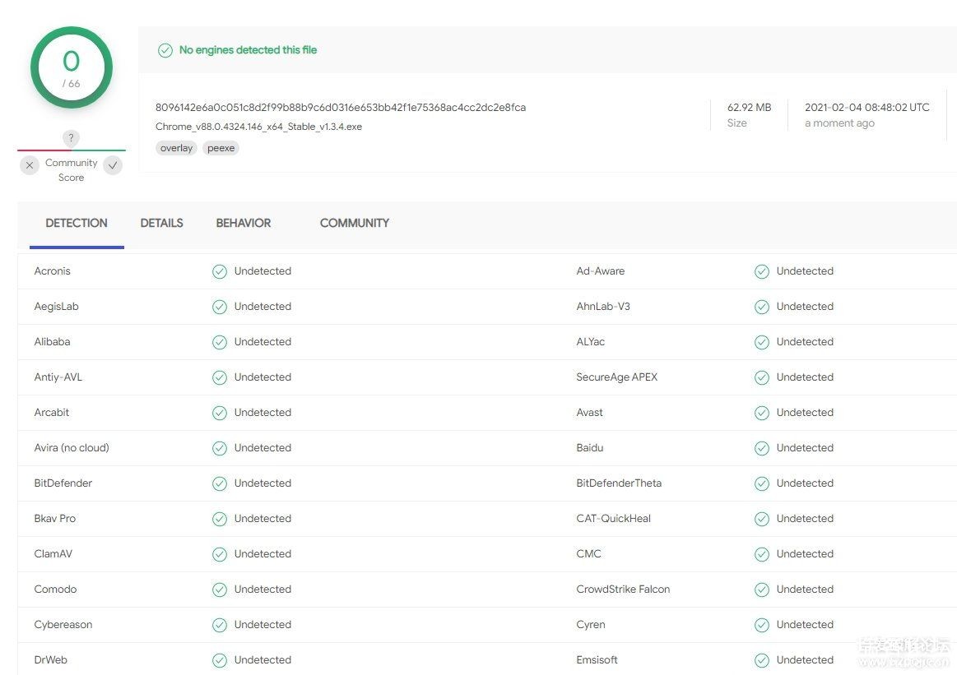Click the 62.92 MB size value
957x675 pixels.
(749, 108)
